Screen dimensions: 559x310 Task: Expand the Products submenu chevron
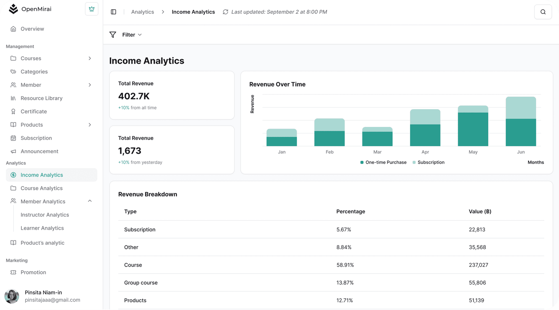(90, 125)
